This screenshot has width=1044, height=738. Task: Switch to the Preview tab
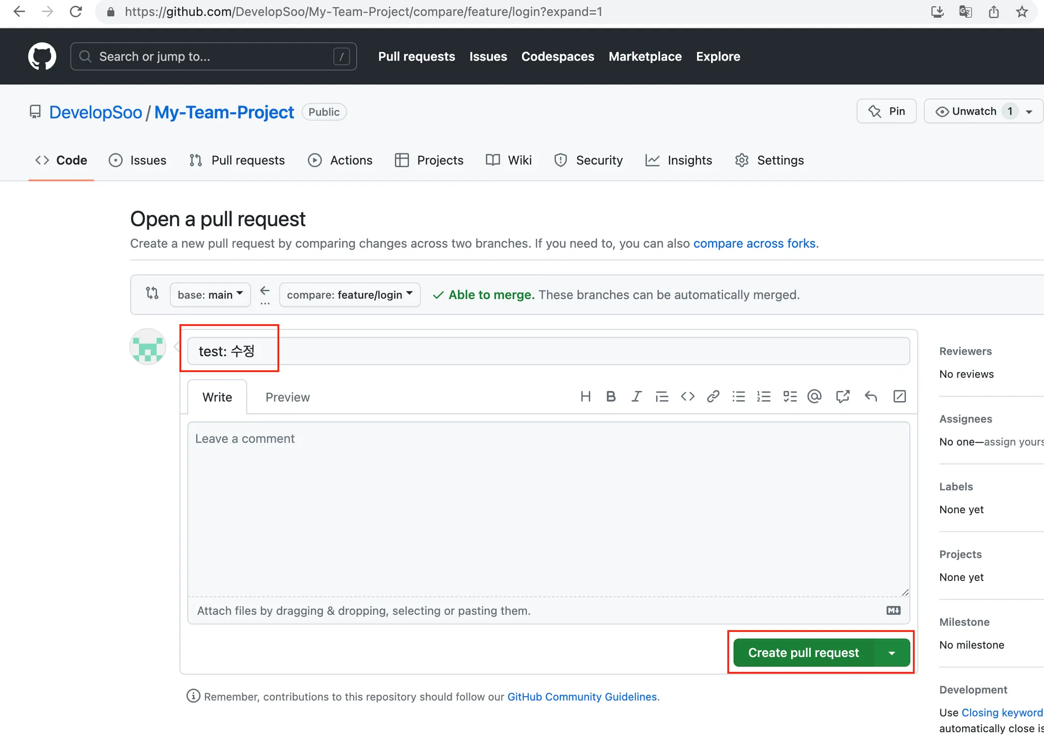pos(288,397)
